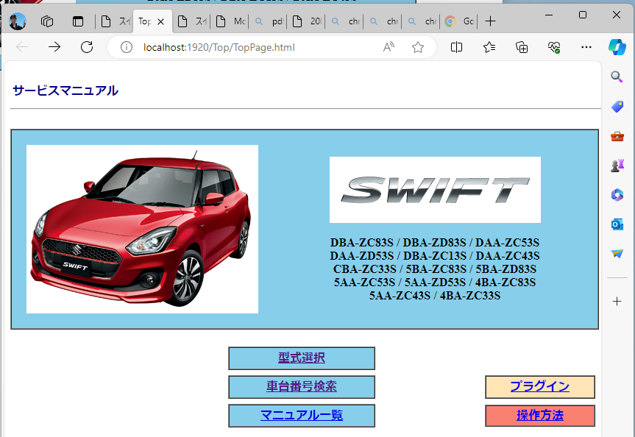
Task: Toggle the vertical tabs action menu
Action: pyautogui.click(x=78, y=21)
